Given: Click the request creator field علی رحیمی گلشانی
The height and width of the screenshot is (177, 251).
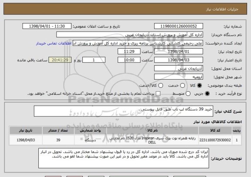Looking at the screenshot, I should (138, 43).
